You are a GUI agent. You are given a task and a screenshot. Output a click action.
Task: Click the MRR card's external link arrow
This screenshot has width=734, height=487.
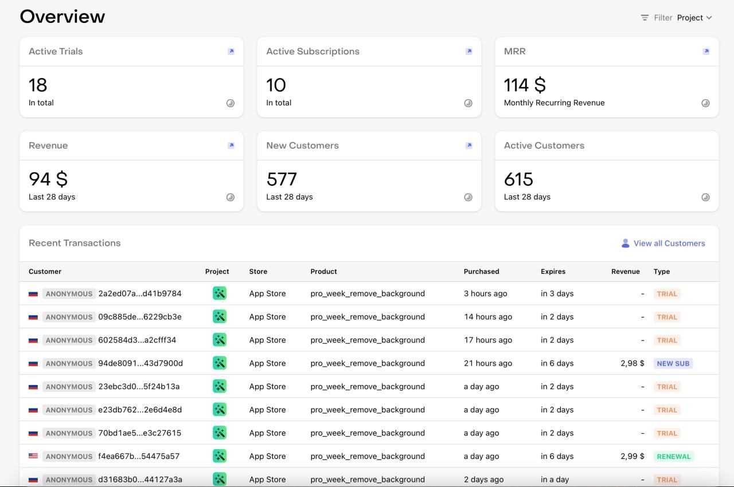pos(706,51)
